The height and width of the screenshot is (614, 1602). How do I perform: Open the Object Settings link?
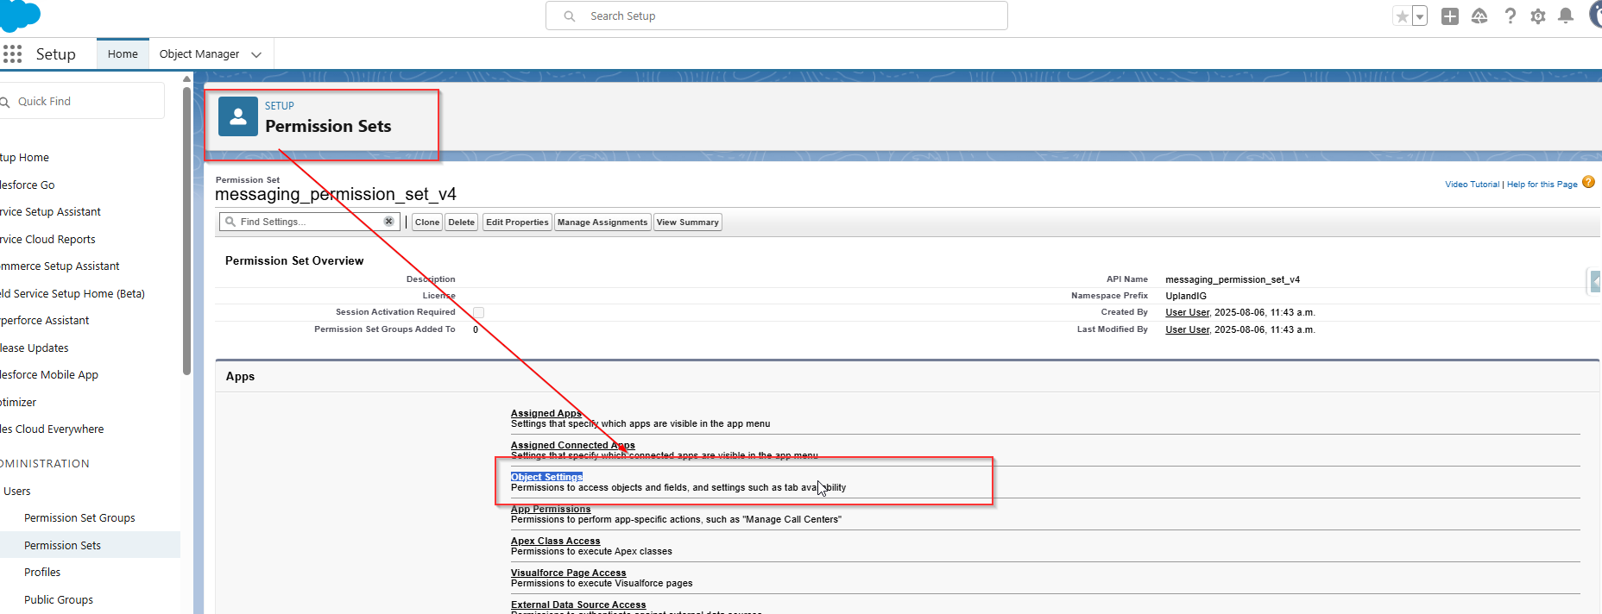click(x=546, y=477)
